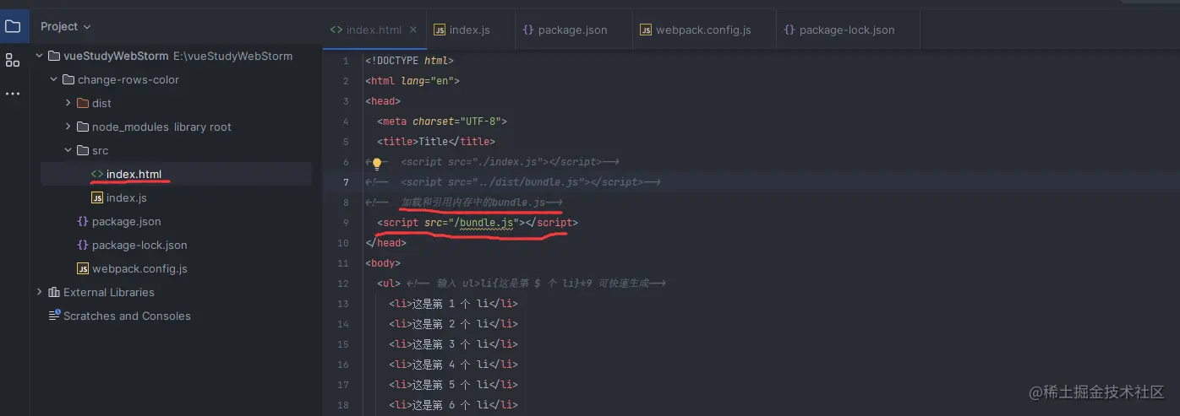Click the src folder icon
The height and width of the screenshot is (416, 1180).
click(x=83, y=150)
